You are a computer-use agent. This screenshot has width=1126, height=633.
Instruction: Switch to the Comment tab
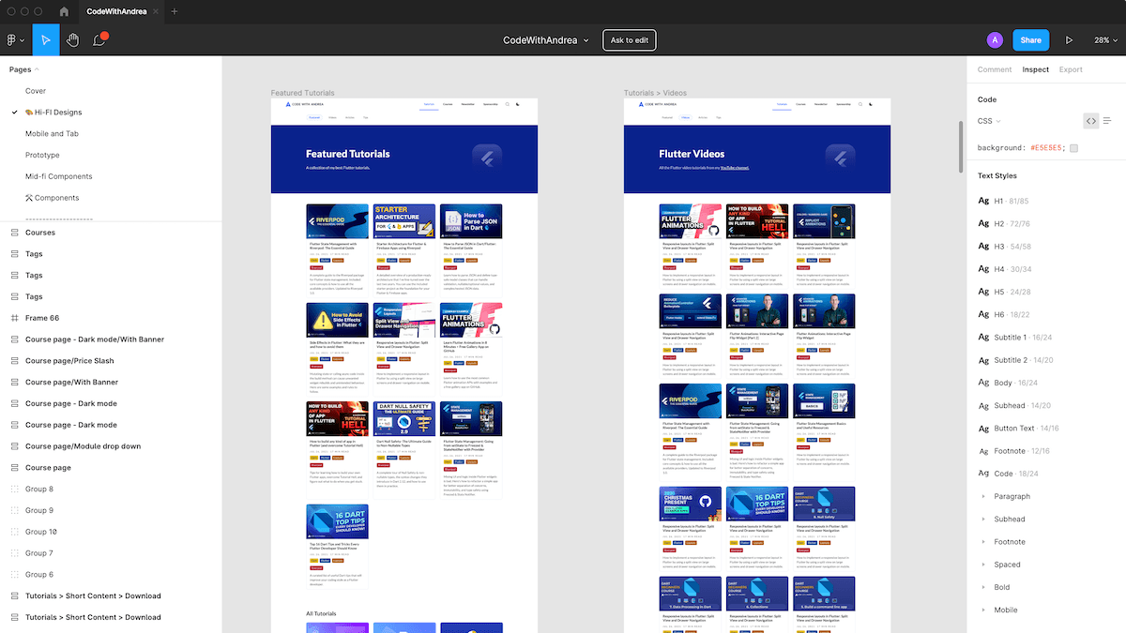[x=995, y=69]
